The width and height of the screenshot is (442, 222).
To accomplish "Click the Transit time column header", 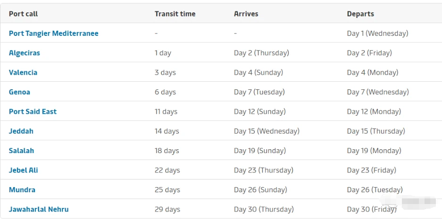I will point(175,14).
